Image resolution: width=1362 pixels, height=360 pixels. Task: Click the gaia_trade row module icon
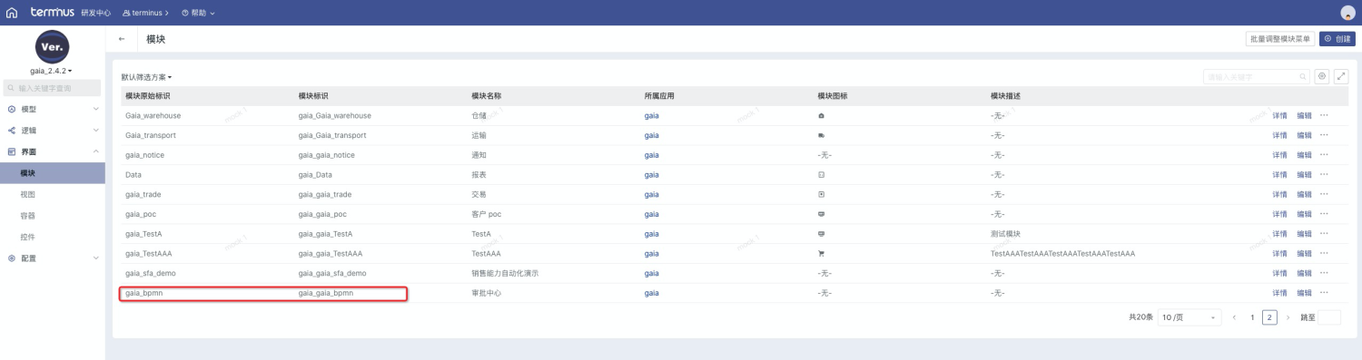pyautogui.click(x=821, y=194)
